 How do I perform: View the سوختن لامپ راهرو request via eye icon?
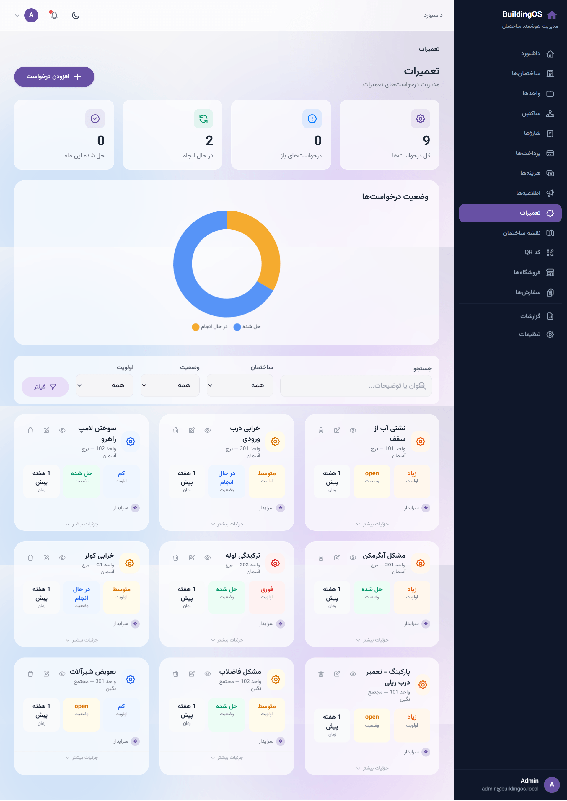(62, 431)
